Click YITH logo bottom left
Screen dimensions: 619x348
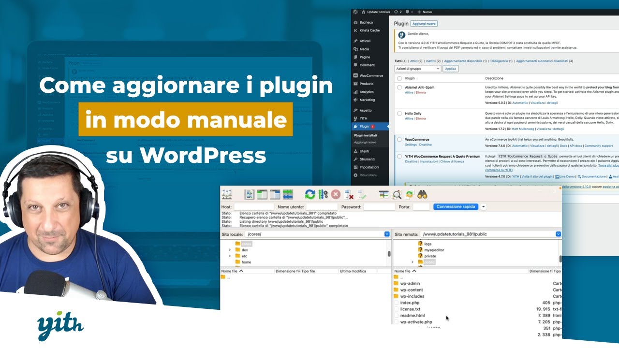pos(60,326)
